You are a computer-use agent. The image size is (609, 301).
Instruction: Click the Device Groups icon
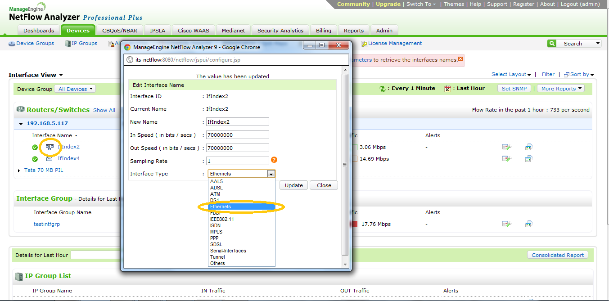point(12,44)
